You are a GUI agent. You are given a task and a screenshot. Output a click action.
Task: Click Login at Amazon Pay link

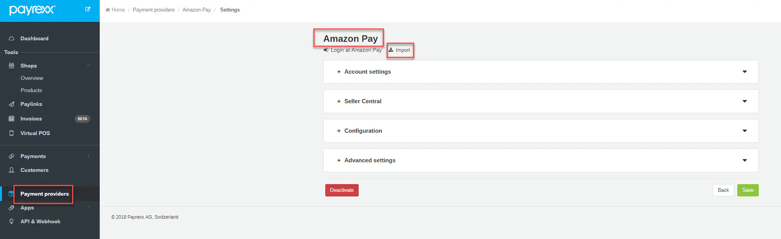point(356,50)
